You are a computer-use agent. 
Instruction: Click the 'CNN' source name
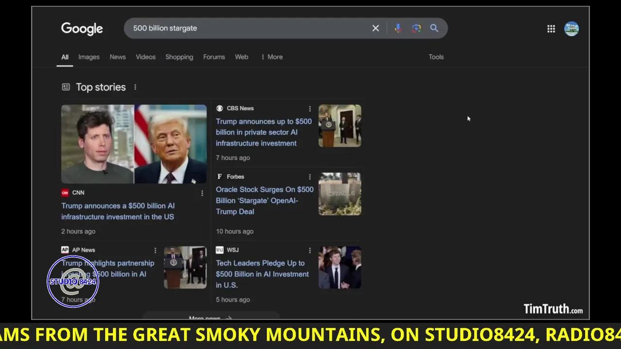click(78, 193)
